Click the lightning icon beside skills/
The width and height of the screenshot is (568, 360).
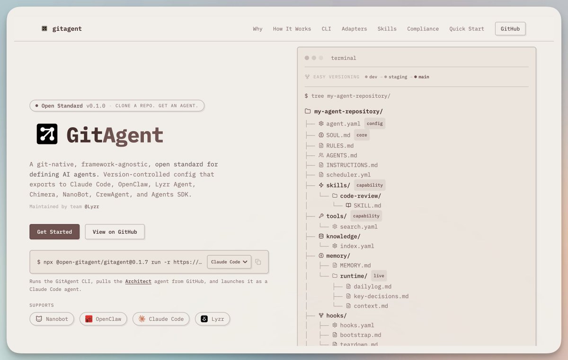[x=321, y=185]
